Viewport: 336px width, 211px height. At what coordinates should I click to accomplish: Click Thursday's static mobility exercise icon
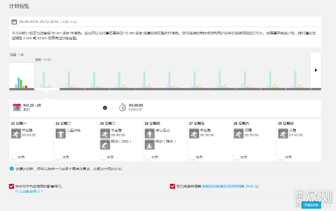click(149, 145)
